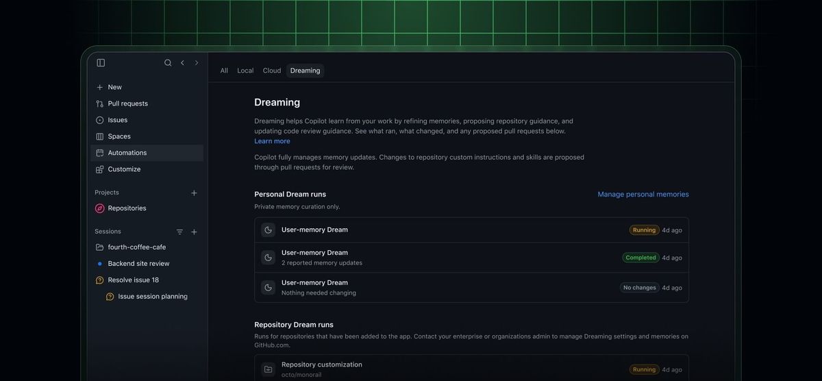Click the Running badge on the first personal Dream
This screenshot has height=381, width=822.
point(644,230)
